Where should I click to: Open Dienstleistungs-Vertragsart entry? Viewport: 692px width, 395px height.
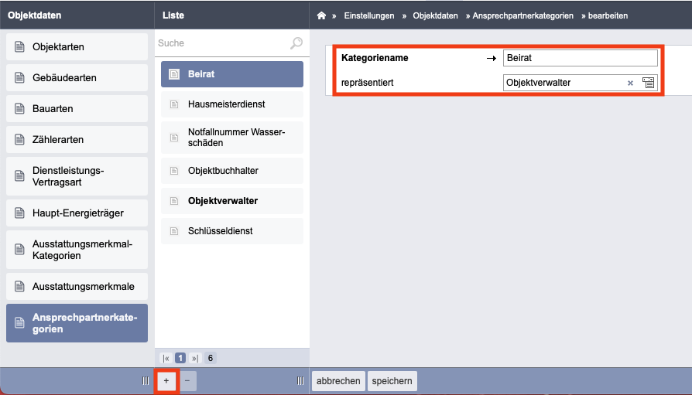tap(77, 176)
